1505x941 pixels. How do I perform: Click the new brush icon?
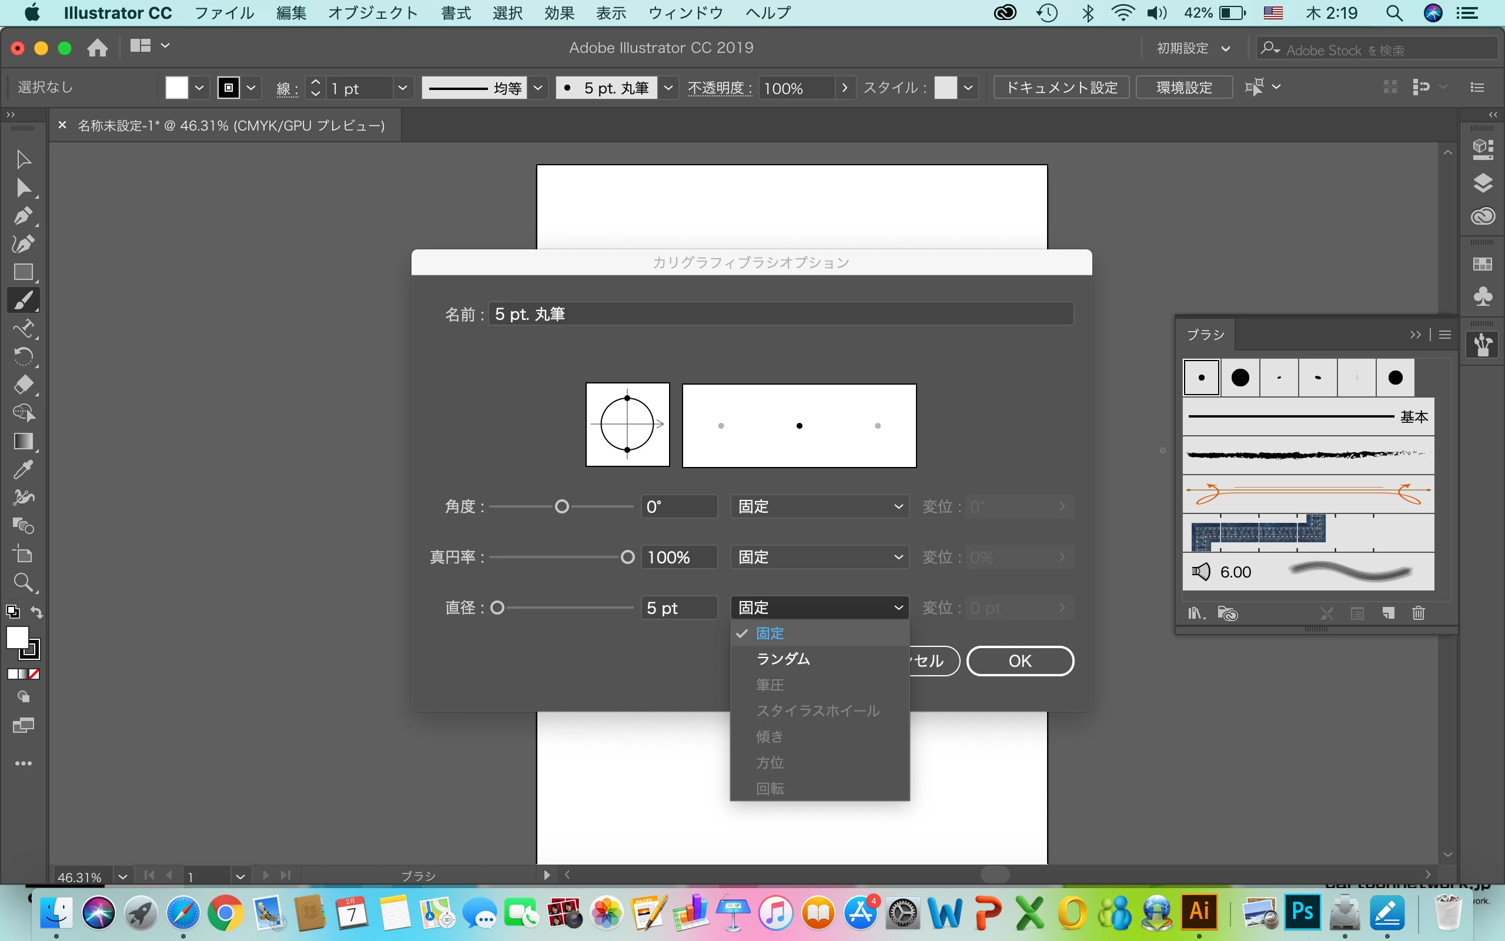[1388, 613]
